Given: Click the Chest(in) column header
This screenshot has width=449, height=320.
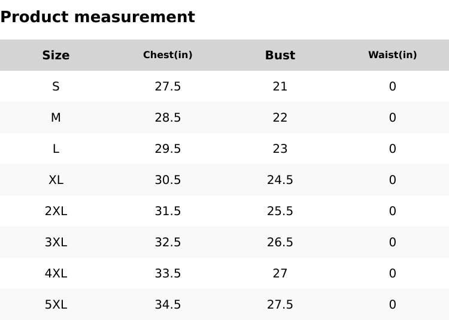Looking at the screenshot, I should coord(168,55).
